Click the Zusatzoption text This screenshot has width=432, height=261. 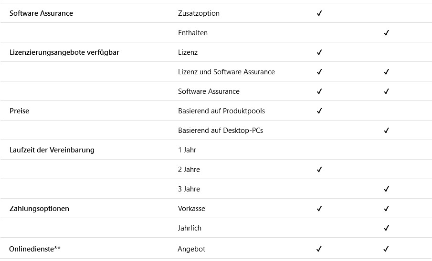(x=199, y=13)
